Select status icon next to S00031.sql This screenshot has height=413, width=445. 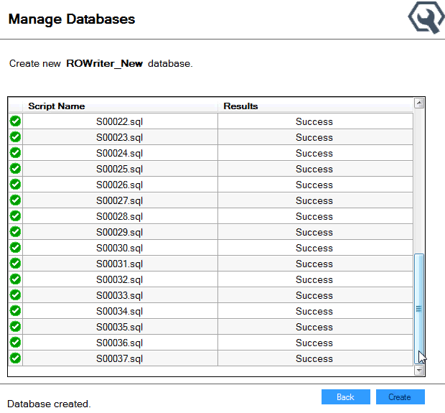15,264
